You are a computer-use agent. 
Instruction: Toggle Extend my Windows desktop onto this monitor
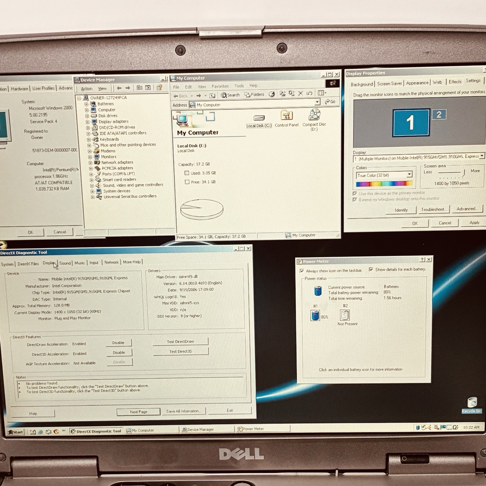coord(354,200)
